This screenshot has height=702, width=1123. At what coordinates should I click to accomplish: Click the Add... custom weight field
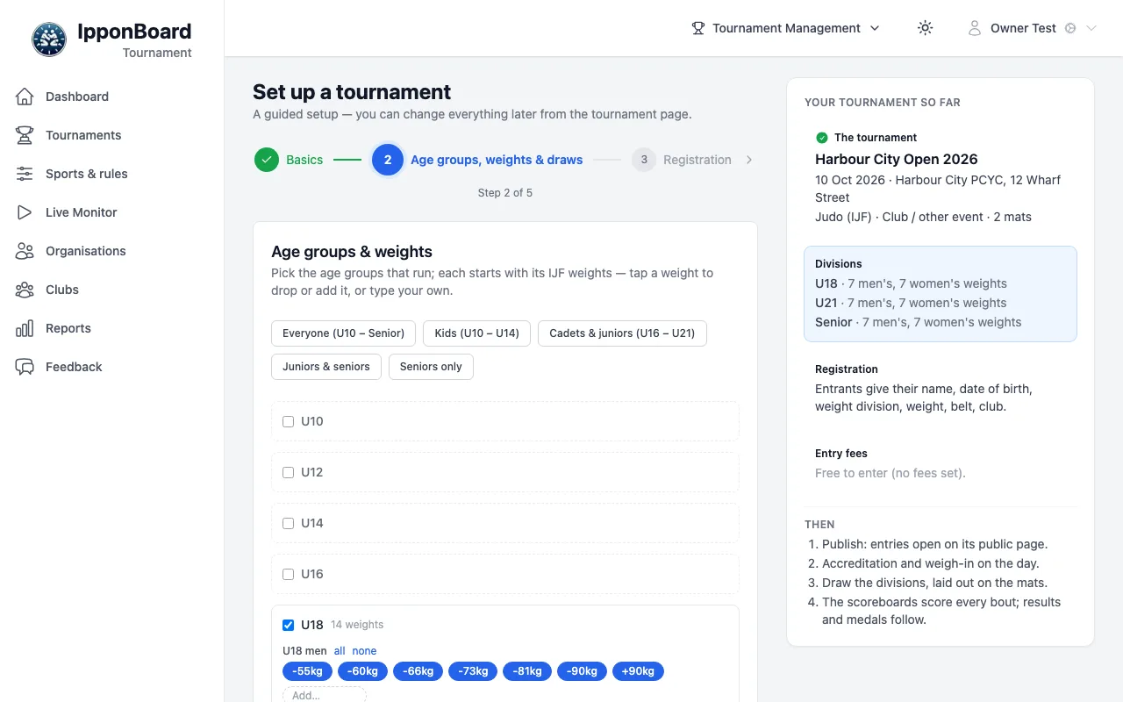(324, 695)
